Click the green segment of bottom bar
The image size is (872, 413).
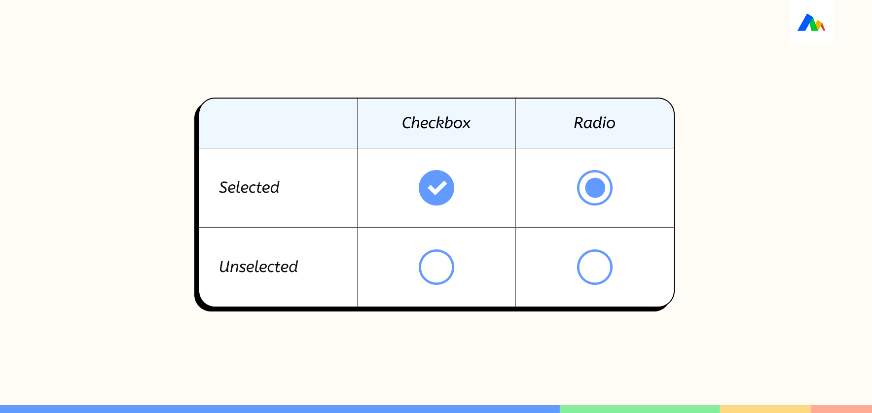point(640,409)
